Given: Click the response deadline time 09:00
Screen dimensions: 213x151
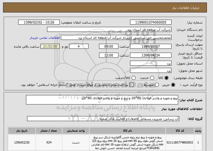Looking at the screenshot, I should coord(109,46).
